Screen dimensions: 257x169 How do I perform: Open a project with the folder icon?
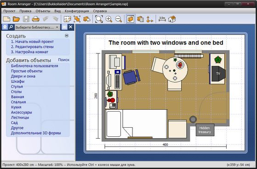[17, 19]
